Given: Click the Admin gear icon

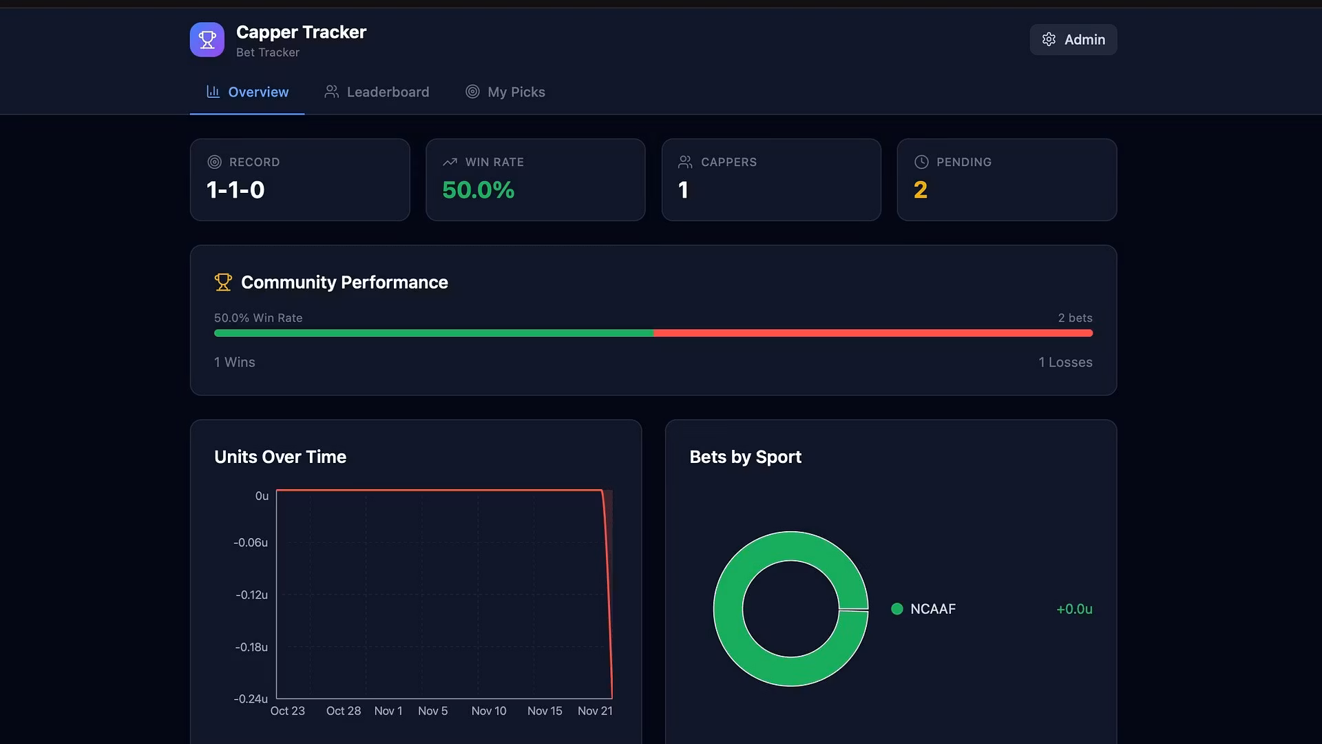Looking at the screenshot, I should tap(1049, 40).
